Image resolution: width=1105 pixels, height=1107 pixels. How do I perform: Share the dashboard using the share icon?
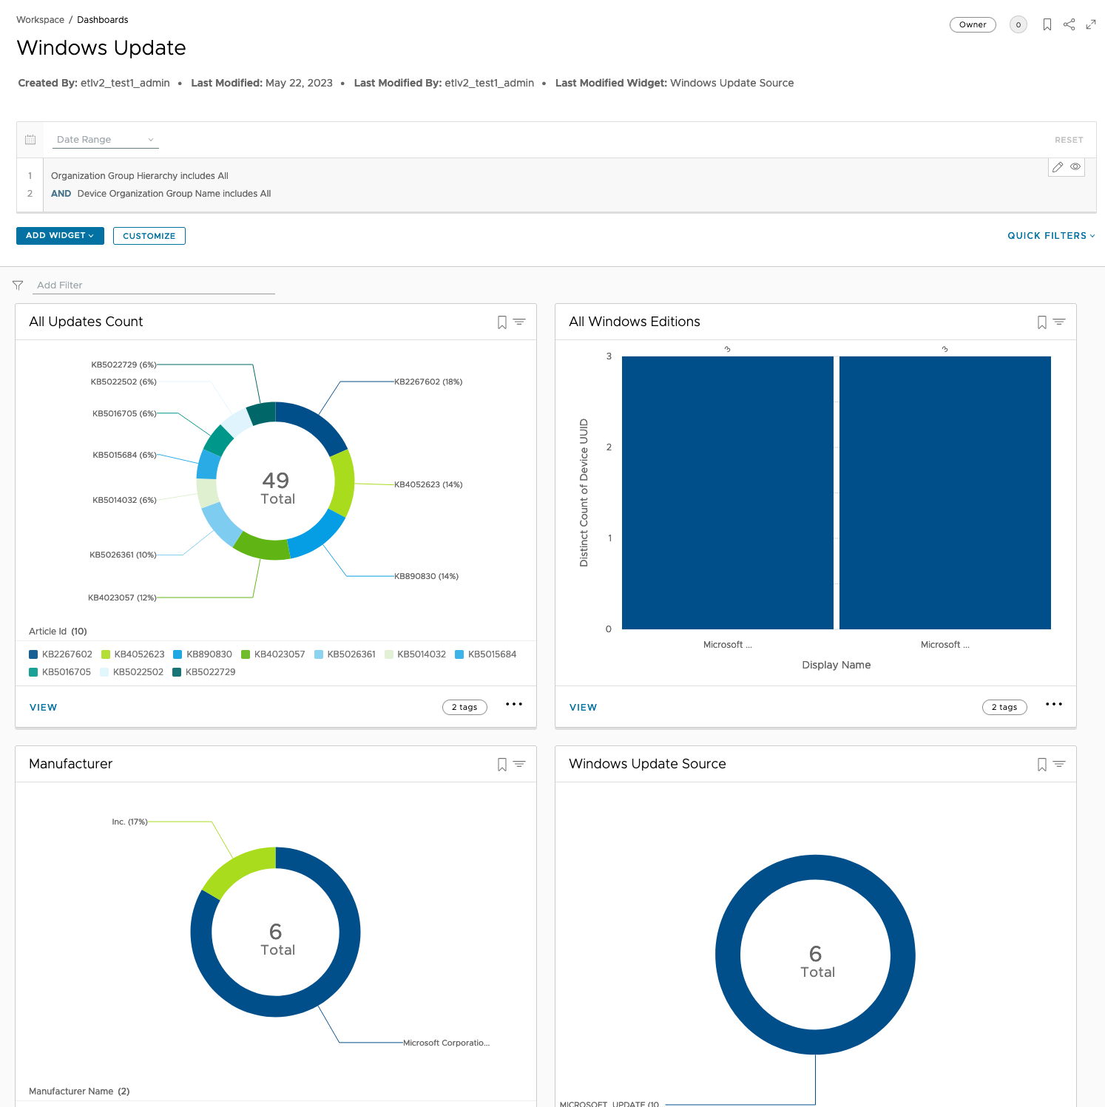coord(1069,24)
